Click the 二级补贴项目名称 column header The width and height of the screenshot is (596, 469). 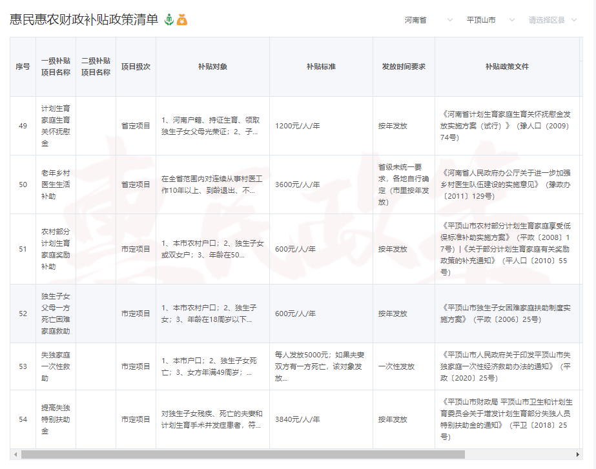pyautogui.click(x=96, y=67)
